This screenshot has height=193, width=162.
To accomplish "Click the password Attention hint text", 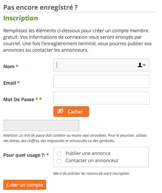I will [75, 138].
